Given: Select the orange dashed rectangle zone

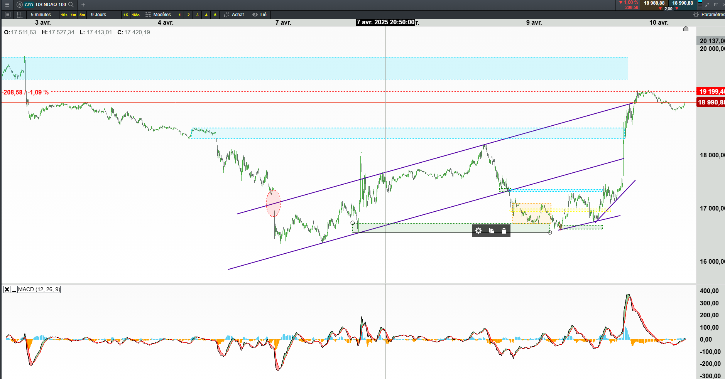Looking at the screenshot, I should (532, 213).
